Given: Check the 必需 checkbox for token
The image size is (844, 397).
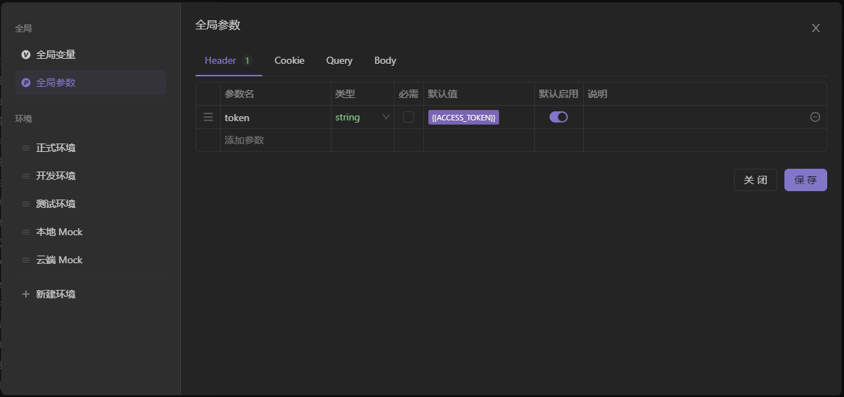Looking at the screenshot, I should pos(409,118).
